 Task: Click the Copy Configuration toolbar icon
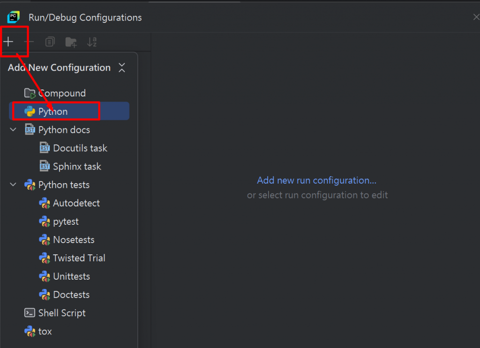pyautogui.click(x=50, y=42)
